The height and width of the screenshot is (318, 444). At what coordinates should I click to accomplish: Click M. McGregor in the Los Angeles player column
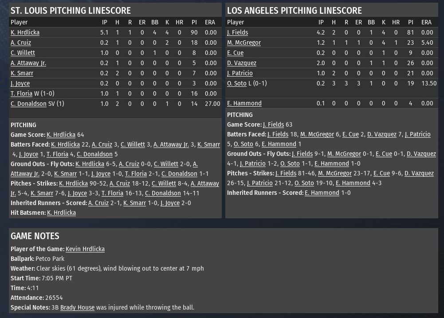244,43
